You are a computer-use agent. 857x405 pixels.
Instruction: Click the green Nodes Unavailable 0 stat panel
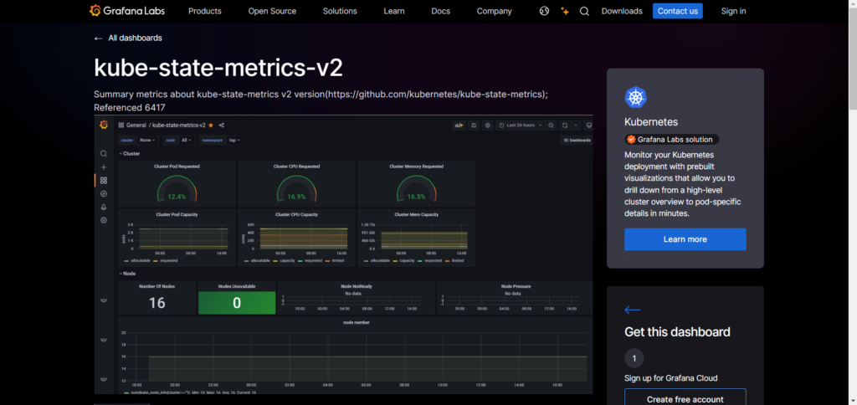[237, 303]
